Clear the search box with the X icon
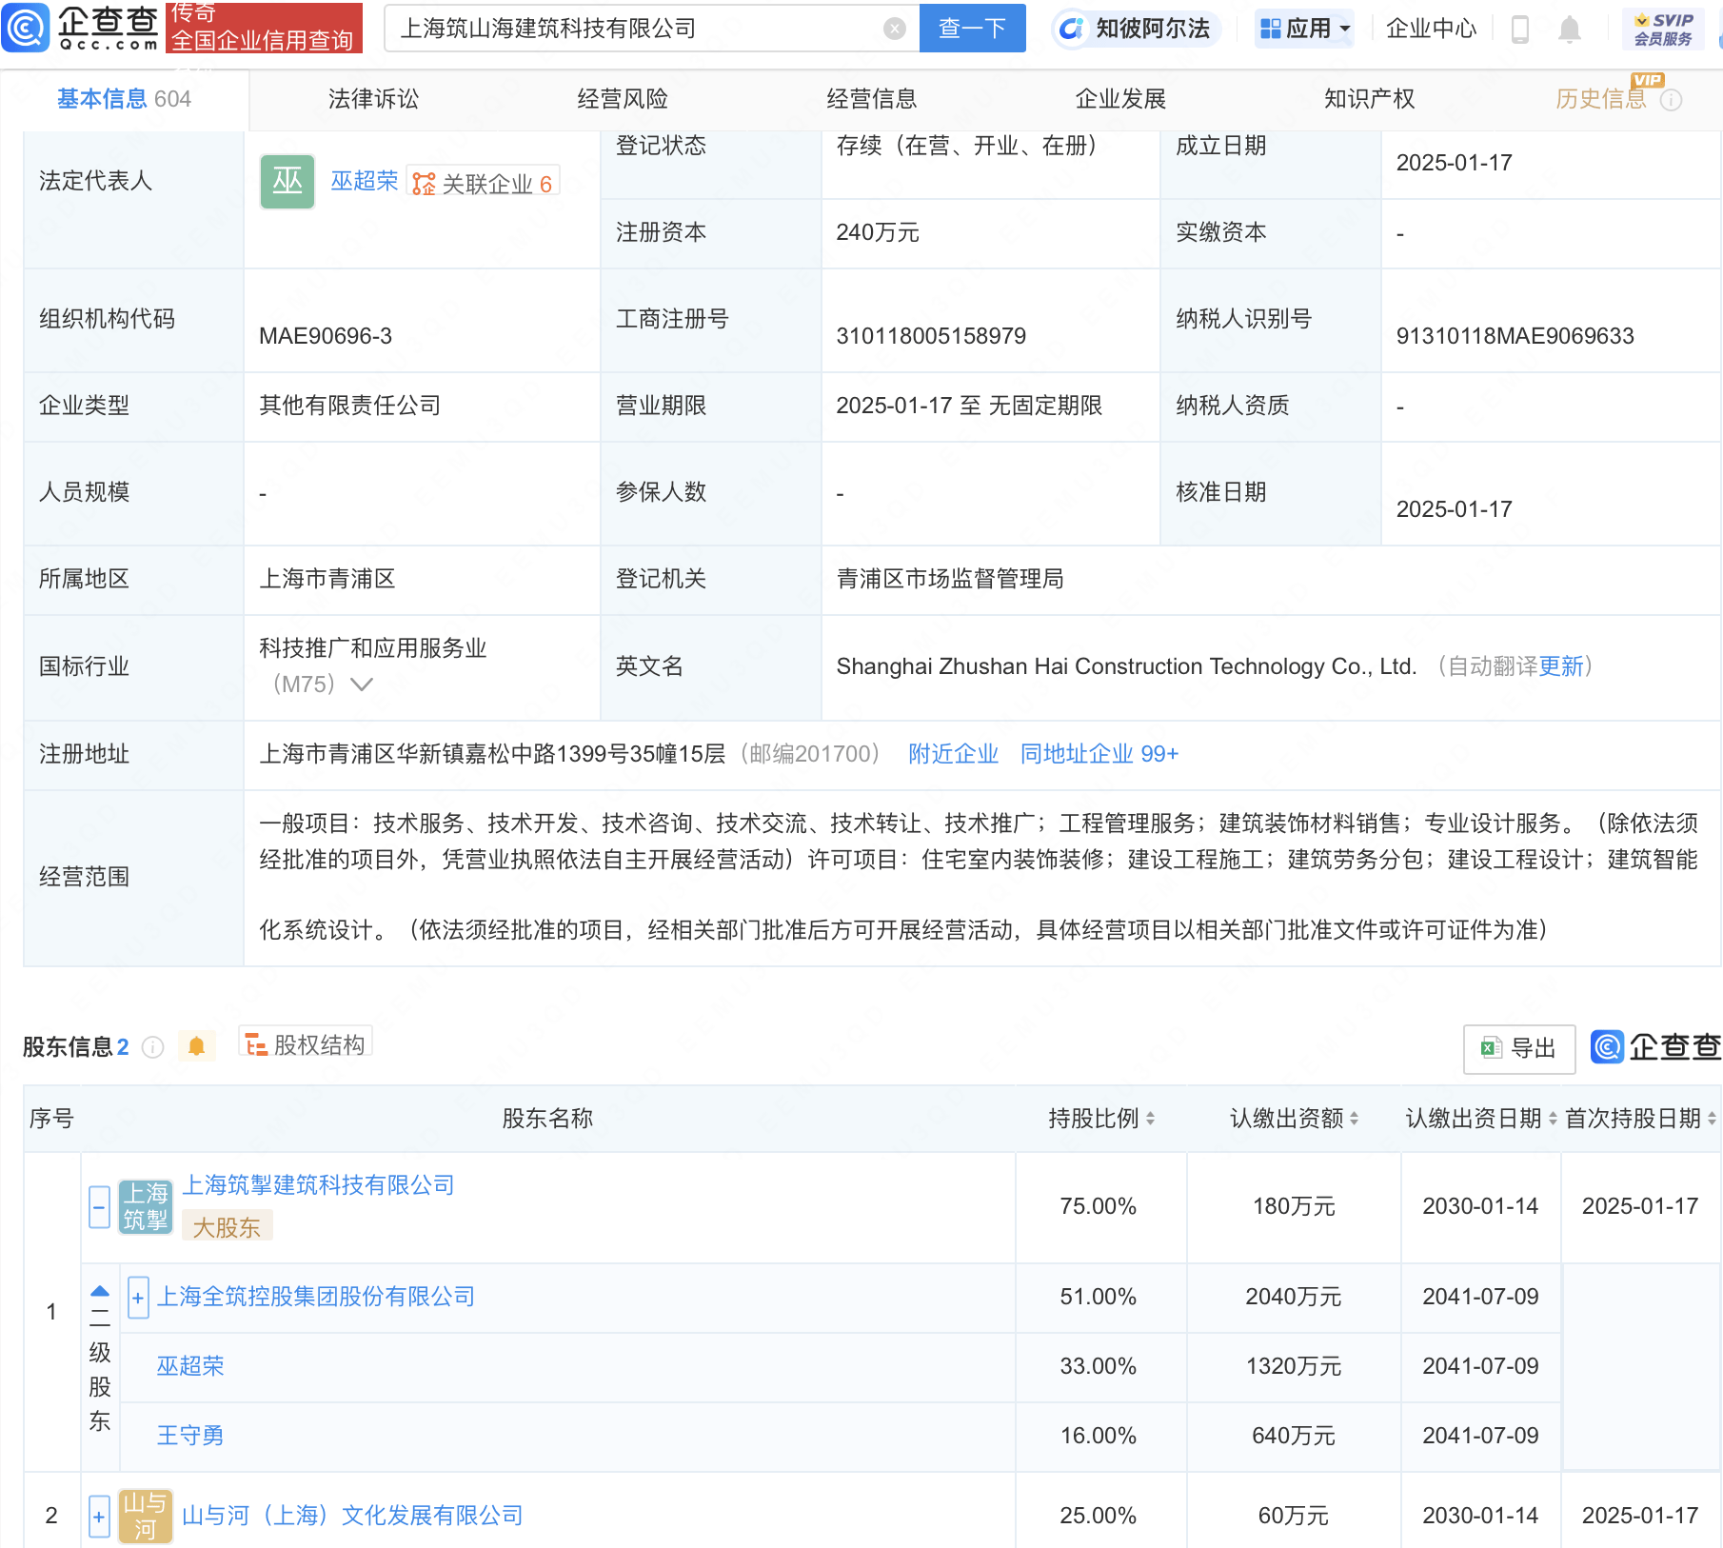Screen dimensions: 1723x1548 (x=894, y=29)
